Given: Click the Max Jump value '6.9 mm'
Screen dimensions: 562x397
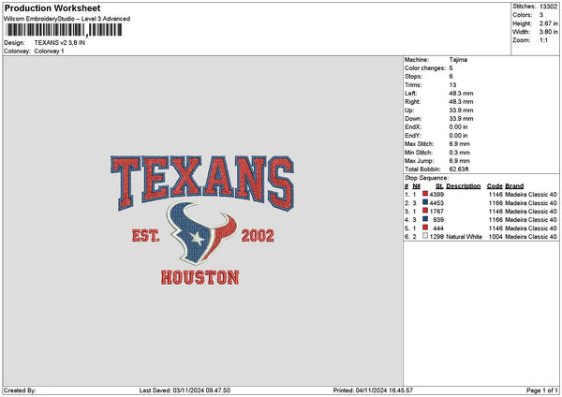Looking at the screenshot, I should 460,161.
